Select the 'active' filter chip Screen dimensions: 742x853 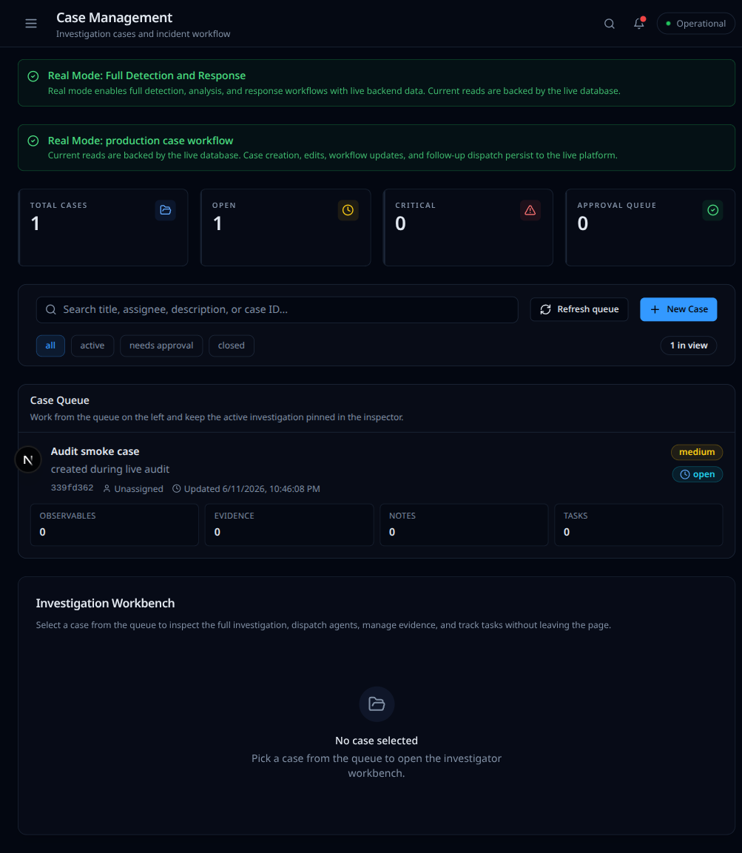[x=92, y=345]
